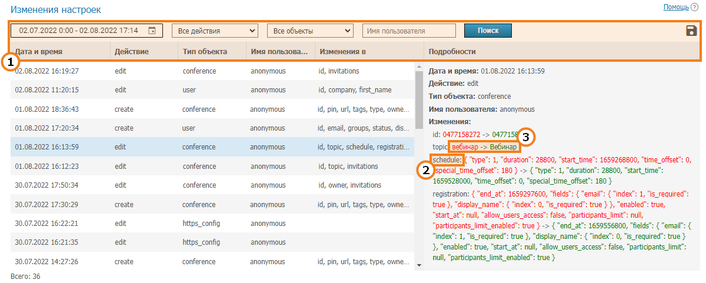This screenshot has width=706, height=283.
Task: Click the help question mark icon
Action: pyautogui.click(x=694, y=7)
